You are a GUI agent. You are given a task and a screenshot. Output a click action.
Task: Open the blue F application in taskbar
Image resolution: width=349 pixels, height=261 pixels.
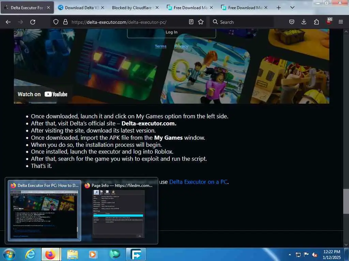(136, 254)
